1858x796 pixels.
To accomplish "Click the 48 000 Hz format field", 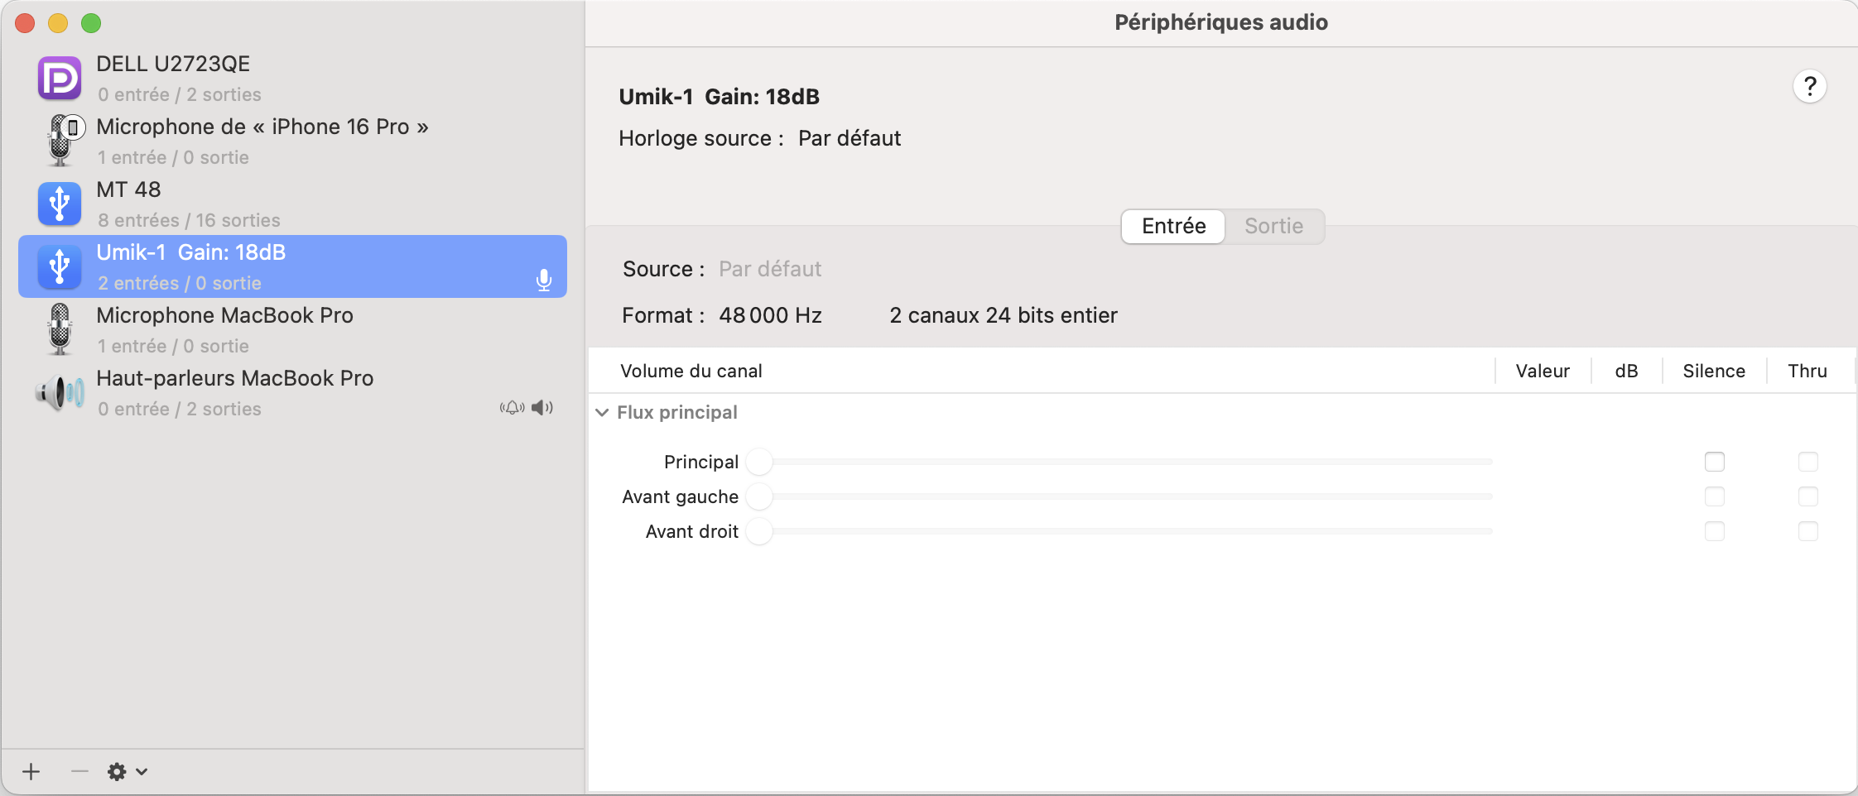I will (x=770, y=315).
